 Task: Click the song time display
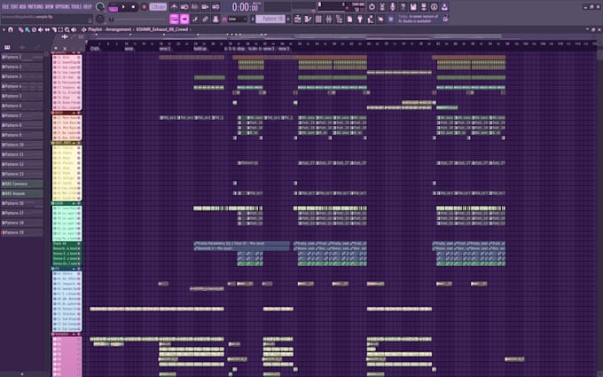(x=246, y=7)
